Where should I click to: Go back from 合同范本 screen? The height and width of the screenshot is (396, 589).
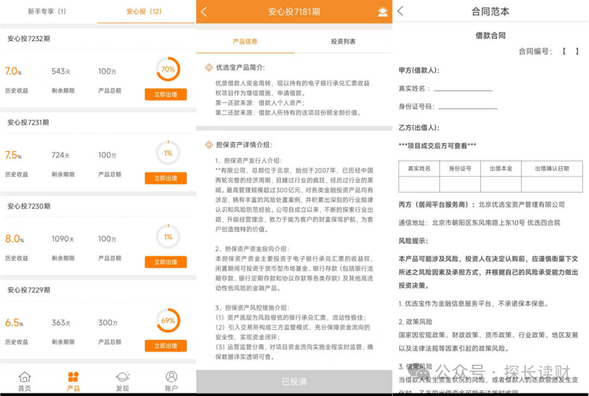point(400,11)
